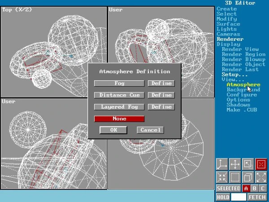The image size is (269, 202).
Task: Select Shadows under Setup
Action: click(x=239, y=105)
